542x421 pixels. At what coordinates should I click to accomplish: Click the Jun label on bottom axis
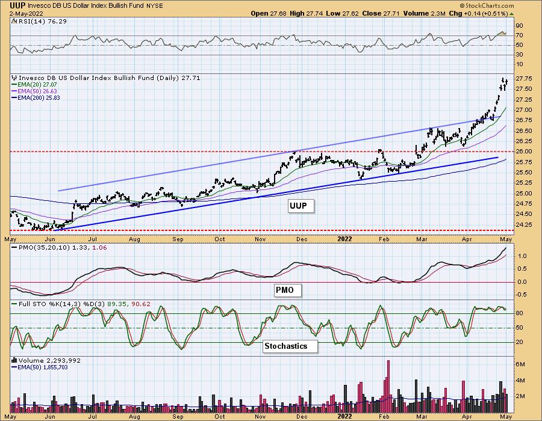click(50, 417)
